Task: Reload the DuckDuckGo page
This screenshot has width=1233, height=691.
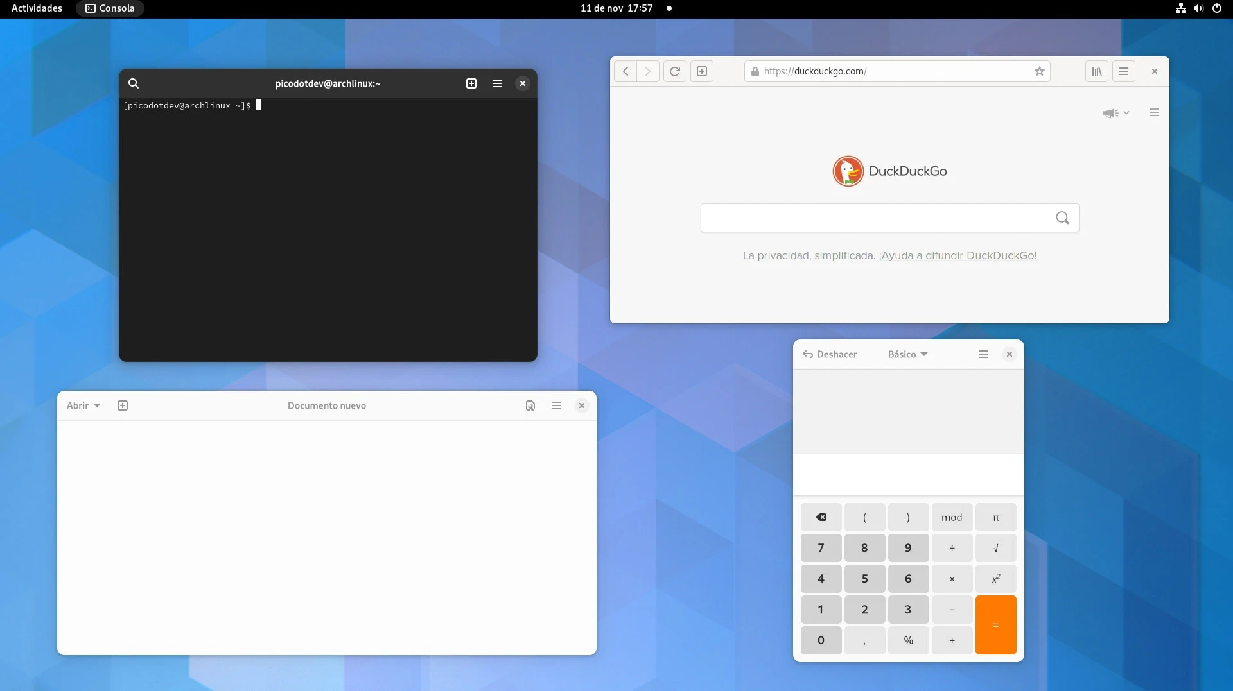Action: pos(674,71)
